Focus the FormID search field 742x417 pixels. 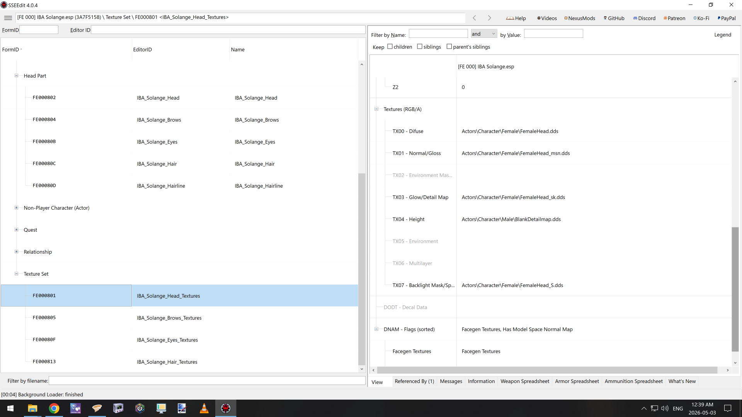[x=39, y=30]
